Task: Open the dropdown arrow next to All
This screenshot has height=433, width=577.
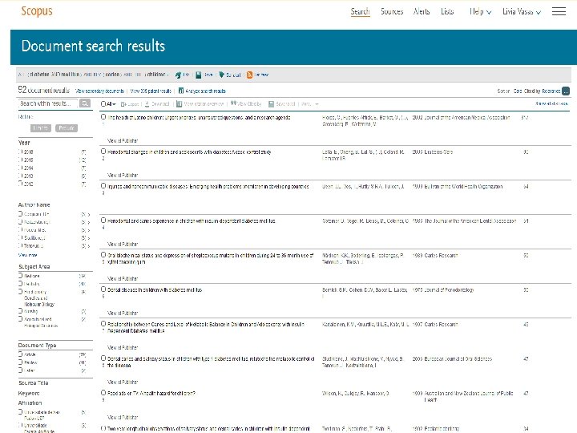Action: coord(114,104)
